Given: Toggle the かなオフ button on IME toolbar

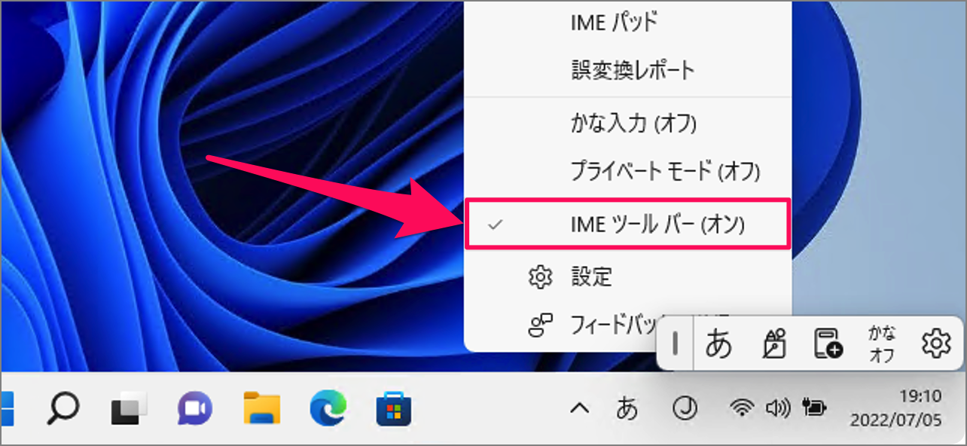Looking at the screenshot, I should [x=881, y=344].
